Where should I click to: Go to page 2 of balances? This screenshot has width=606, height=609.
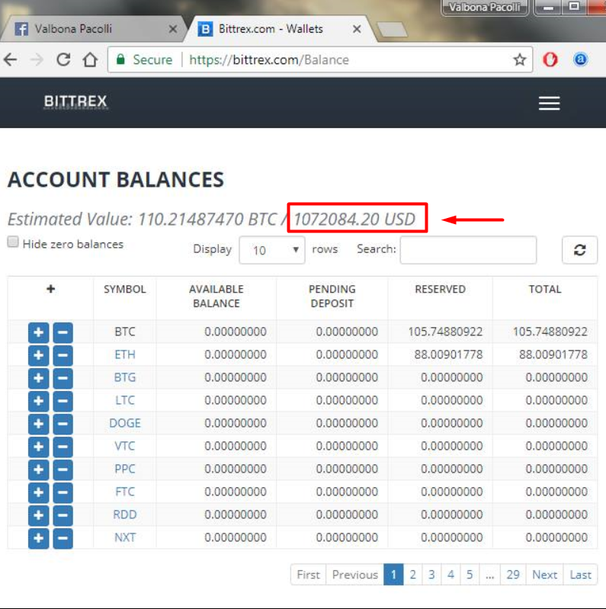[412, 575]
